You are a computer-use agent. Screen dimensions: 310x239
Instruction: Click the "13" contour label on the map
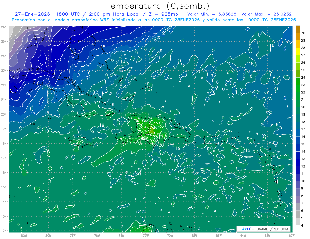(57, 60)
